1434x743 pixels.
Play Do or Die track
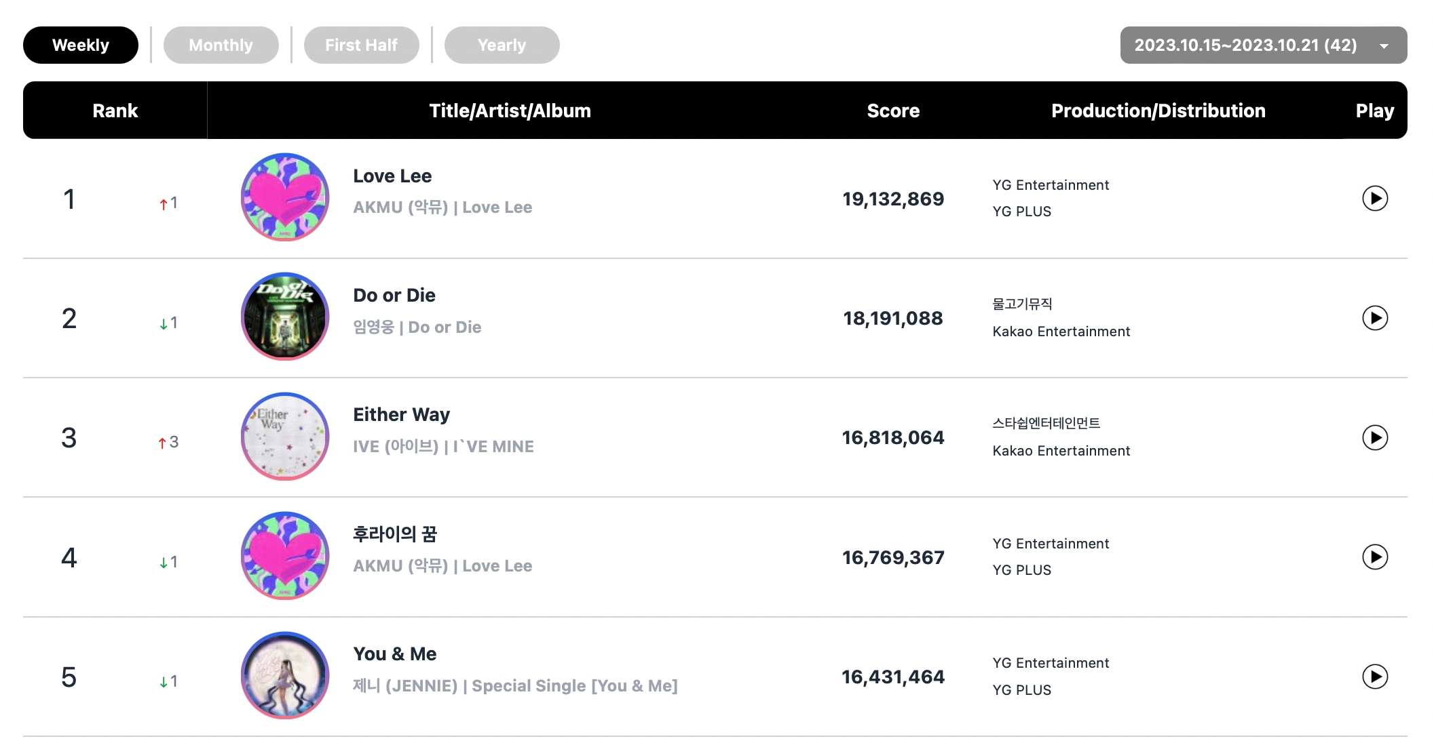tap(1374, 318)
